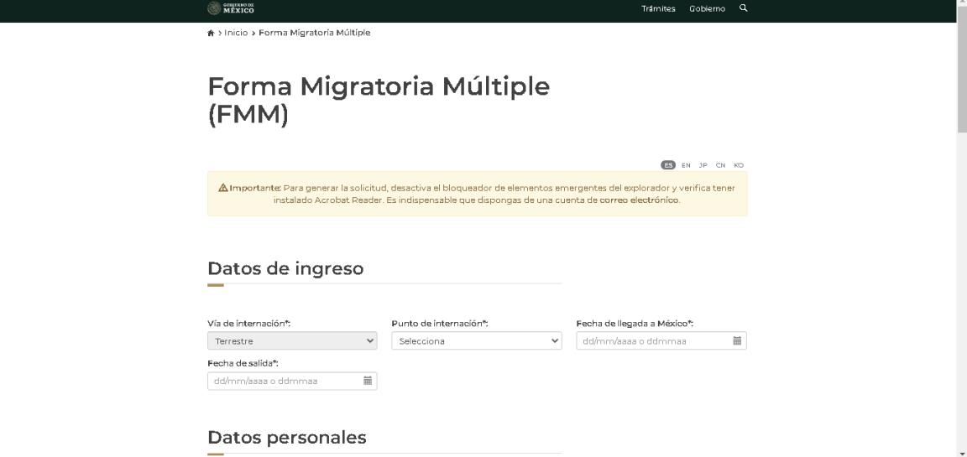This screenshot has width=967, height=457.
Task: Expand the Punto de internación dropdown
Action: (x=477, y=341)
